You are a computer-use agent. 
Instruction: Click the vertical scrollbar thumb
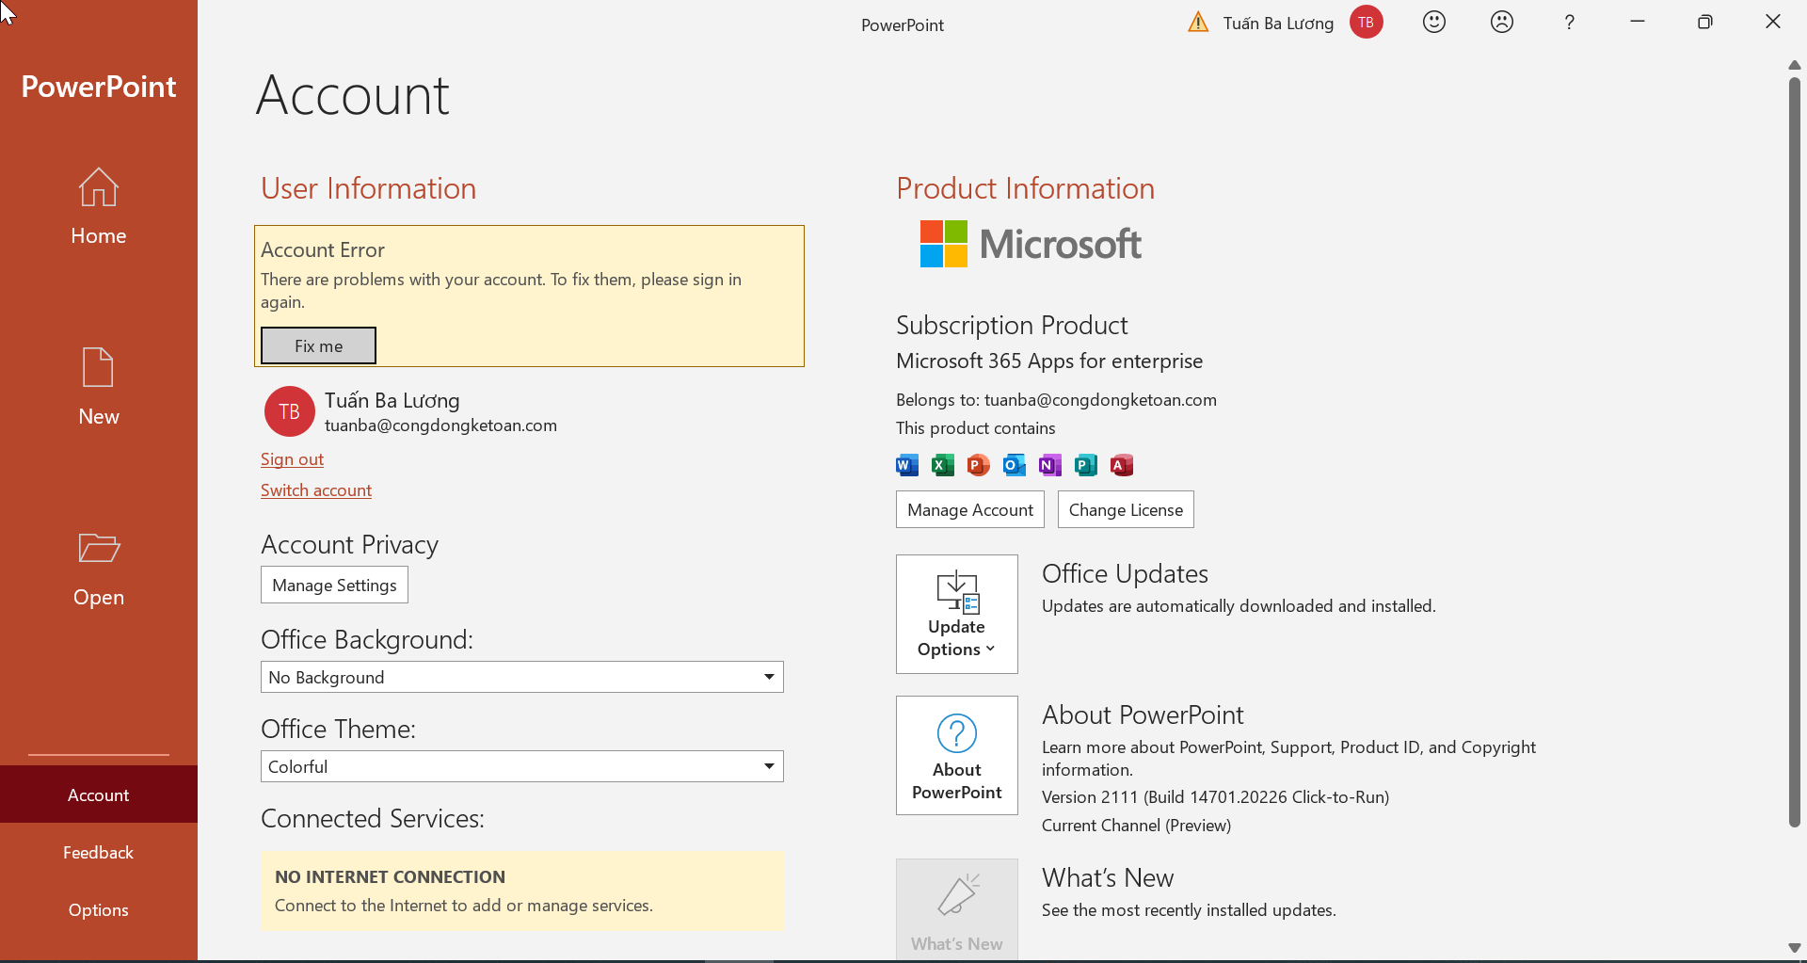(x=1795, y=452)
